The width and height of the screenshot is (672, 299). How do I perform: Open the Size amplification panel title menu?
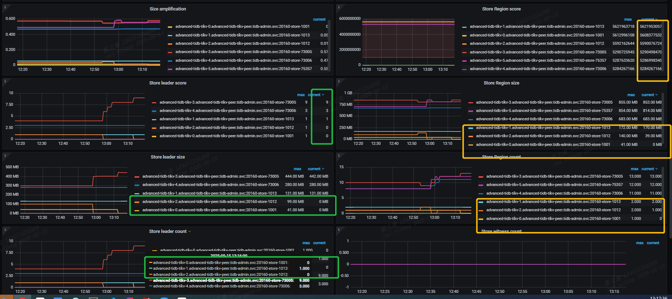tap(168, 9)
